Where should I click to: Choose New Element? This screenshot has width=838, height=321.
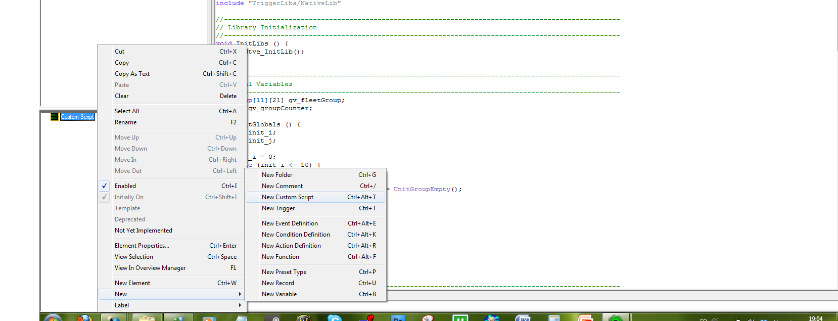(x=172, y=283)
